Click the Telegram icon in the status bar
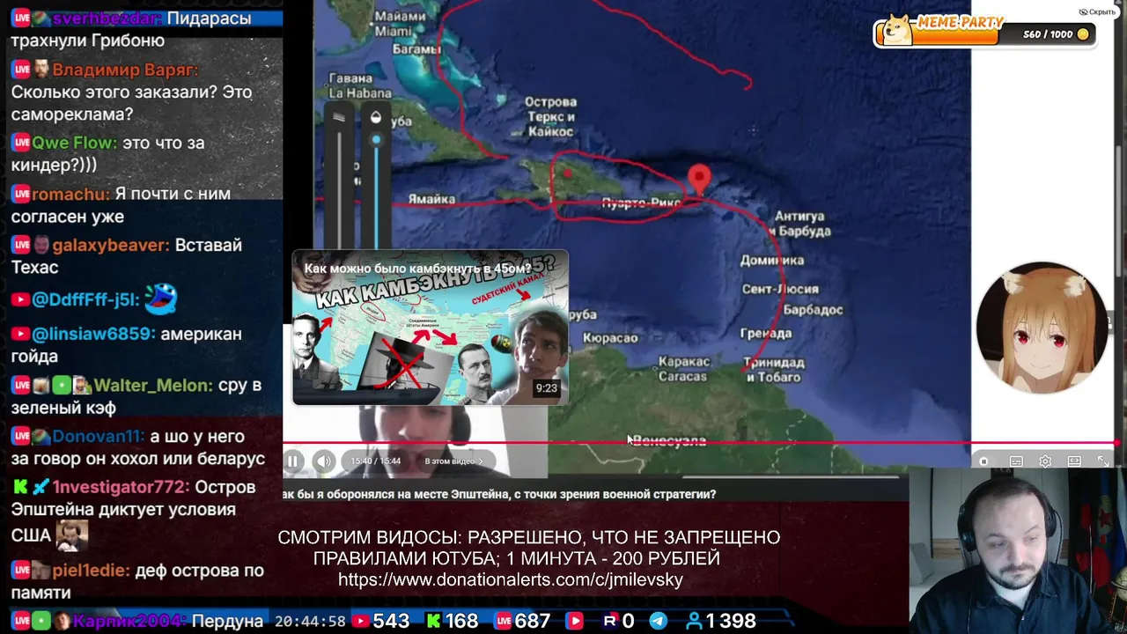Image resolution: width=1127 pixels, height=634 pixels. point(658,621)
